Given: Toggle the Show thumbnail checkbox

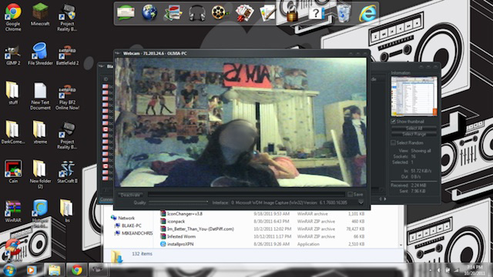Looking at the screenshot, I should [x=393, y=122].
